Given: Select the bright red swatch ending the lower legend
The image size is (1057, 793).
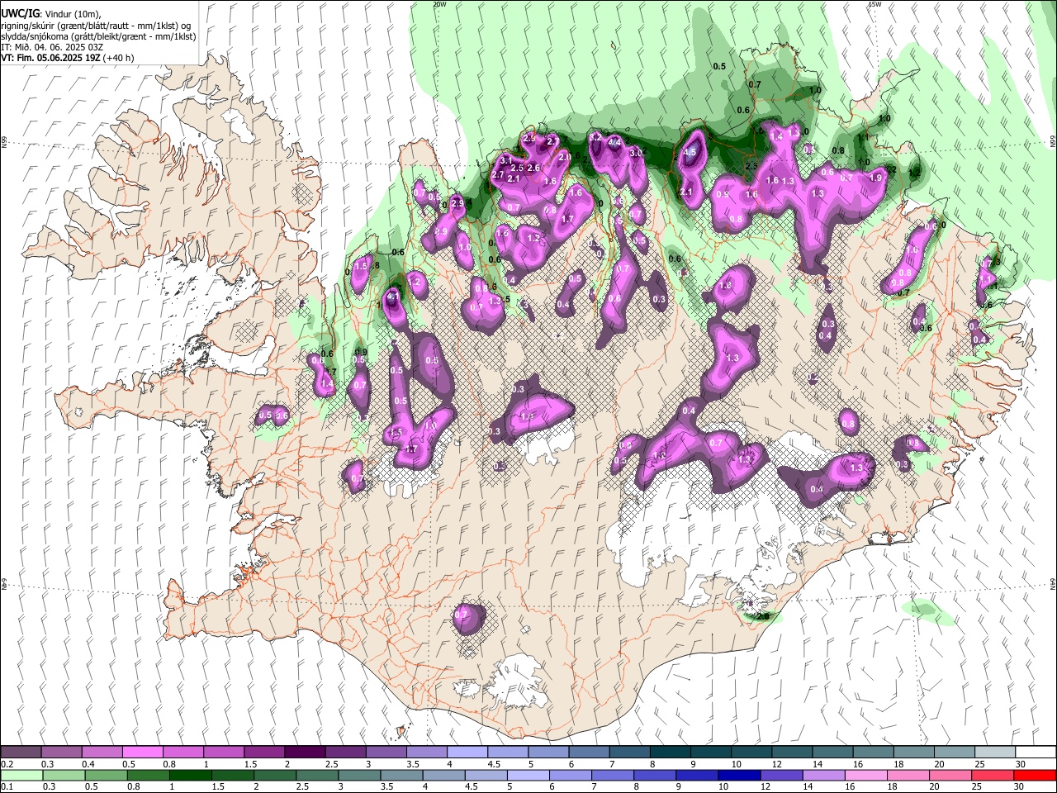Looking at the screenshot, I should click(x=1035, y=775).
